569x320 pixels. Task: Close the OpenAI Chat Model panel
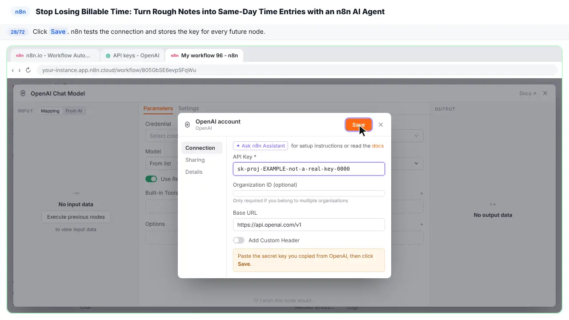tap(545, 93)
